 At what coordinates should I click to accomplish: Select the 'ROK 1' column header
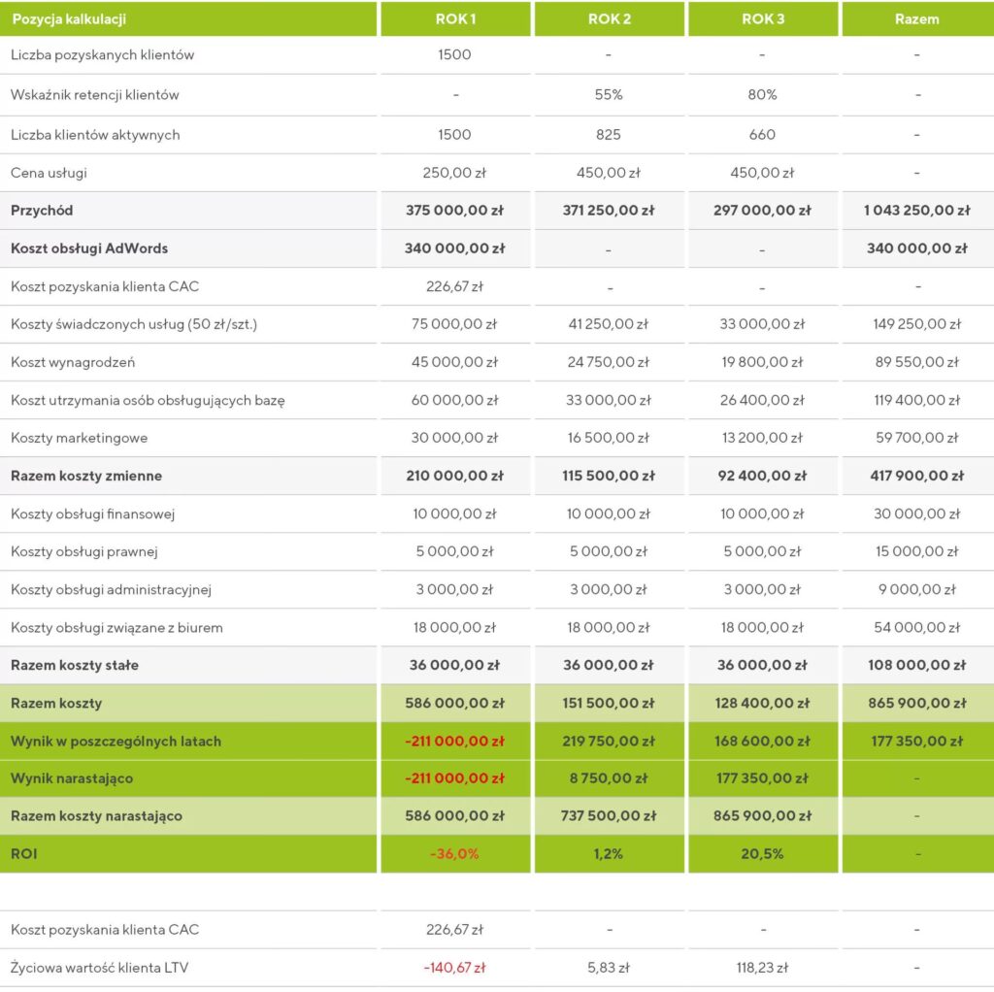[454, 18]
